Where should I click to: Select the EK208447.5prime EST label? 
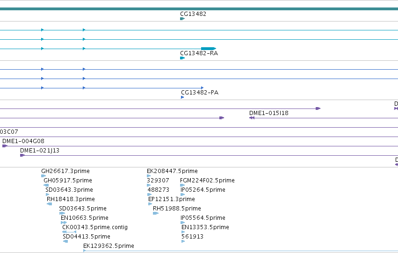pos(173,171)
